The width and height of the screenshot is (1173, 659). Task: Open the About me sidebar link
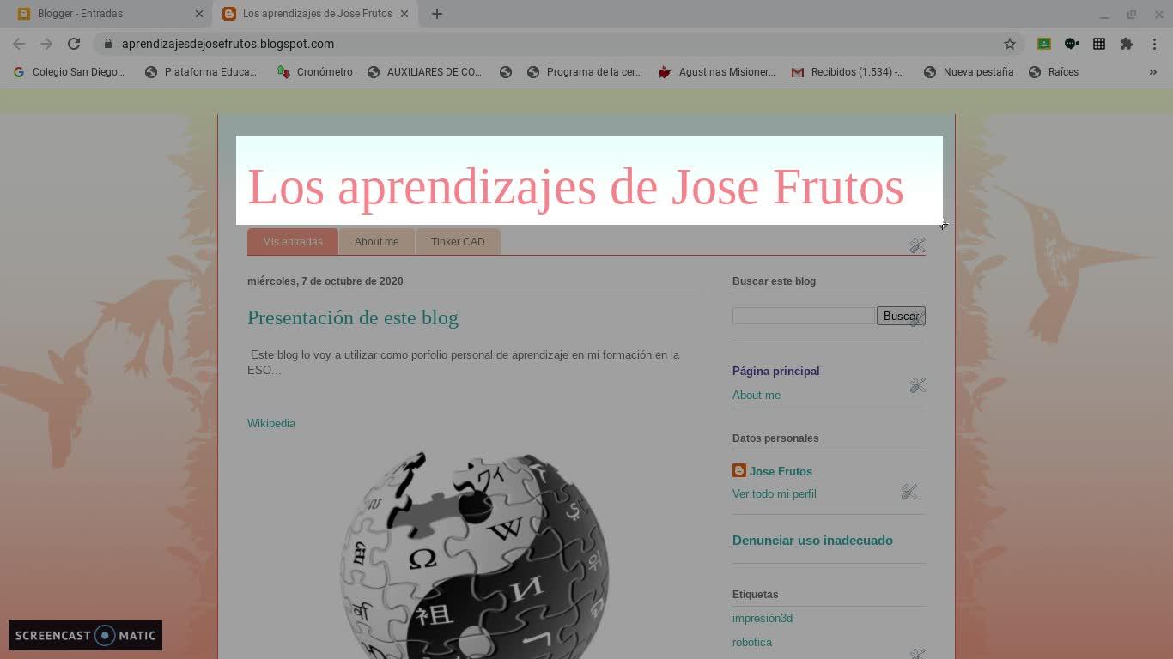[757, 395]
